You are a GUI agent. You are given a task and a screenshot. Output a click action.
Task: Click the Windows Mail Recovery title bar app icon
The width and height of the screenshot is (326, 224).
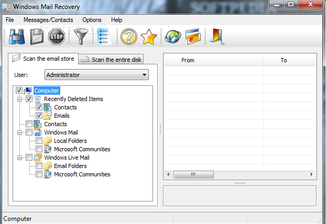click(x=7, y=7)
